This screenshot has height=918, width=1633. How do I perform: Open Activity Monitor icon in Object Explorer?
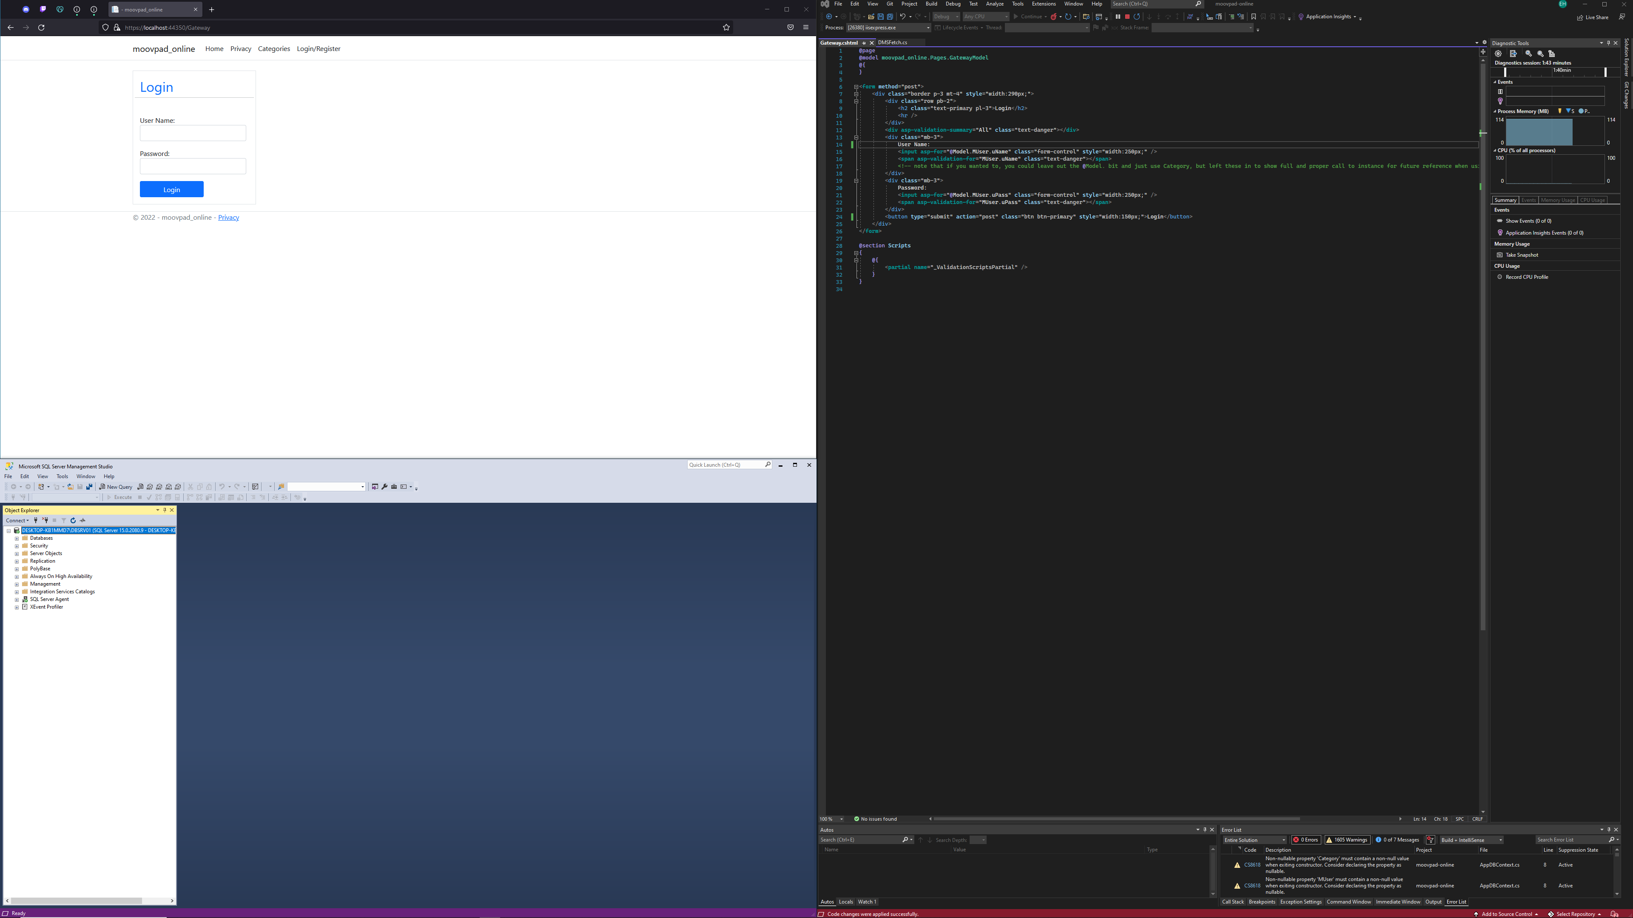pos(83,520)
